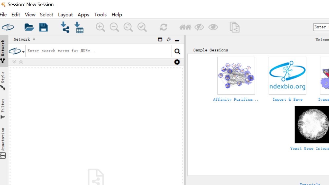Open the Import & Save sample link
The height and width of the screenshot is (185, 329).
coord(287,99)
